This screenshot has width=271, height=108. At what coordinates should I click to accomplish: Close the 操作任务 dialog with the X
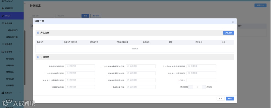(x=233, y=22)
